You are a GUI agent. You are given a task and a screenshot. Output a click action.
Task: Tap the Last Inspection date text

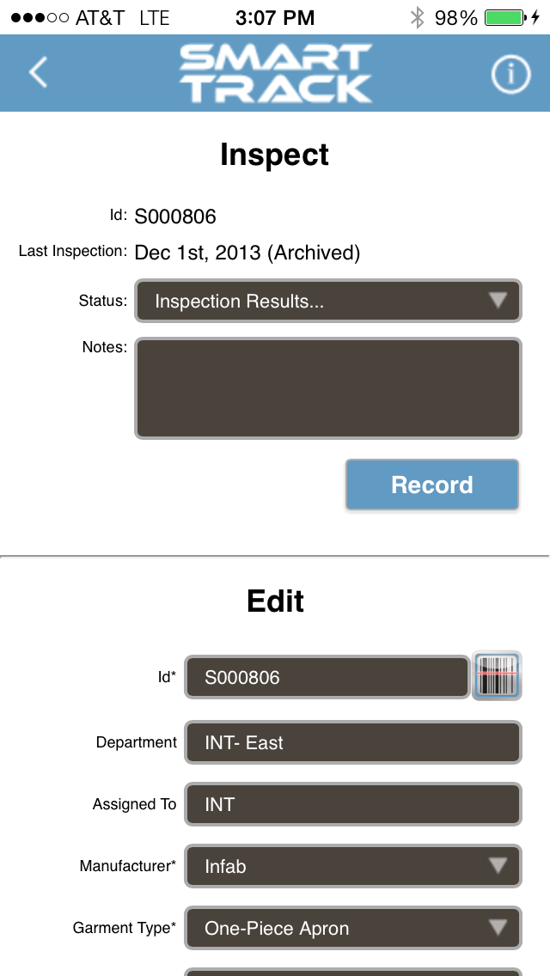[247, 253]
